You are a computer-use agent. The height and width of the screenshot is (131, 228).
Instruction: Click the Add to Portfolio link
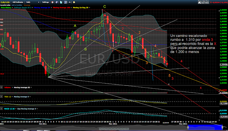(17, 5)
